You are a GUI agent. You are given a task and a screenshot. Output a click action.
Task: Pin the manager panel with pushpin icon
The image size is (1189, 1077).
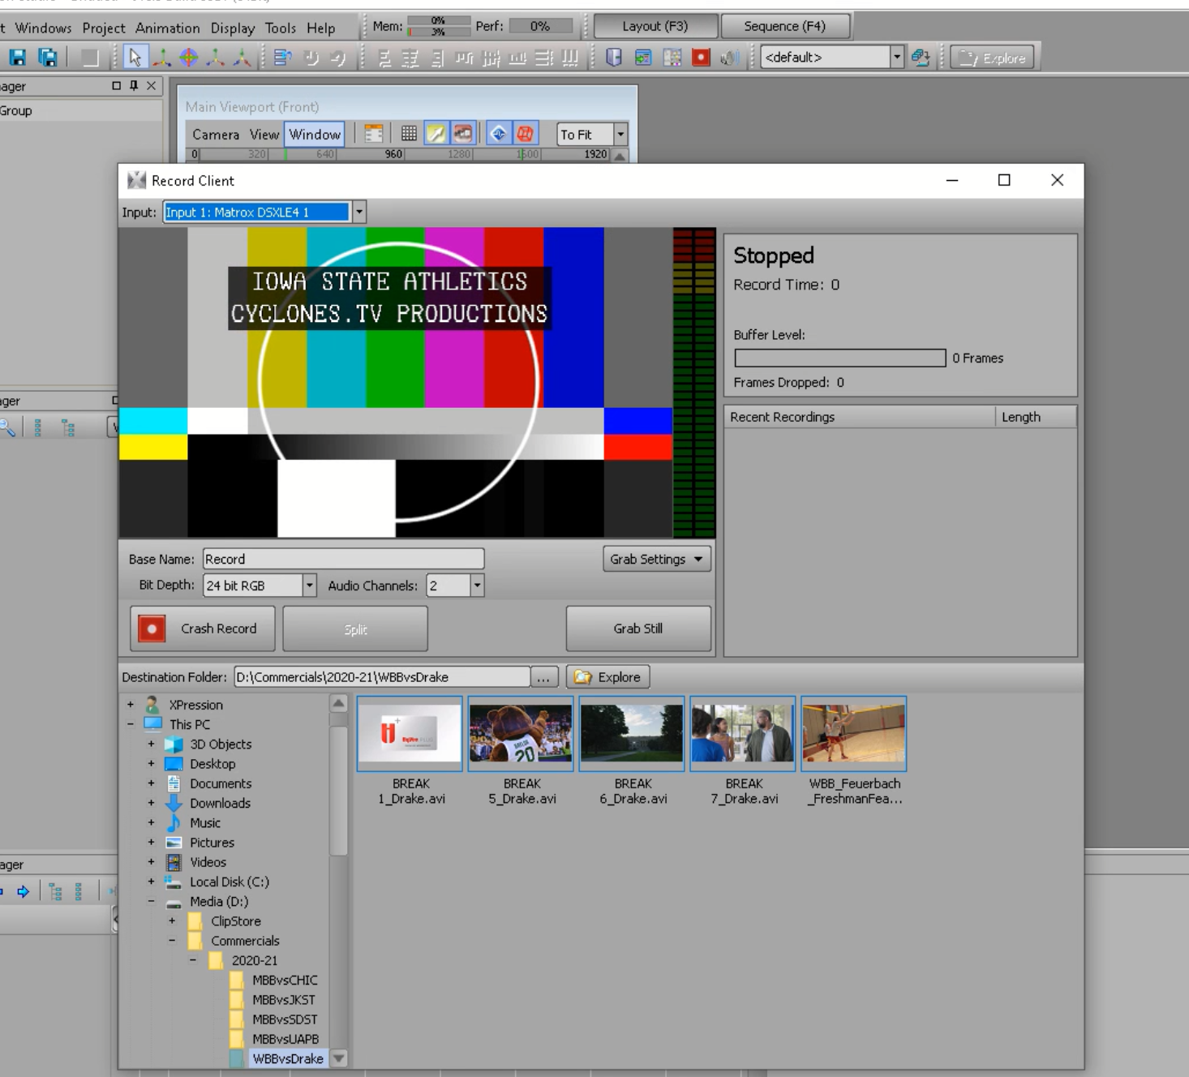pyautogui.click(x=134, y=86)
